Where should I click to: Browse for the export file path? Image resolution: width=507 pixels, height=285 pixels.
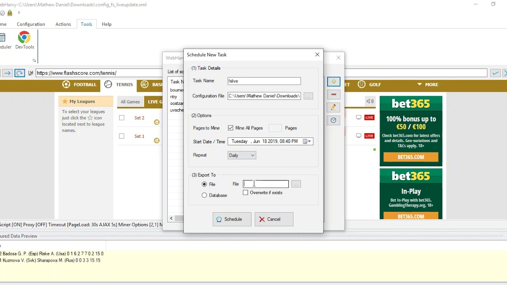pos(296,184)
